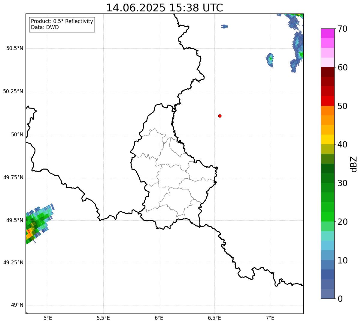The image size is (361, 324).
Task: Click the 5°E longitude label
Action: [48, 318]
